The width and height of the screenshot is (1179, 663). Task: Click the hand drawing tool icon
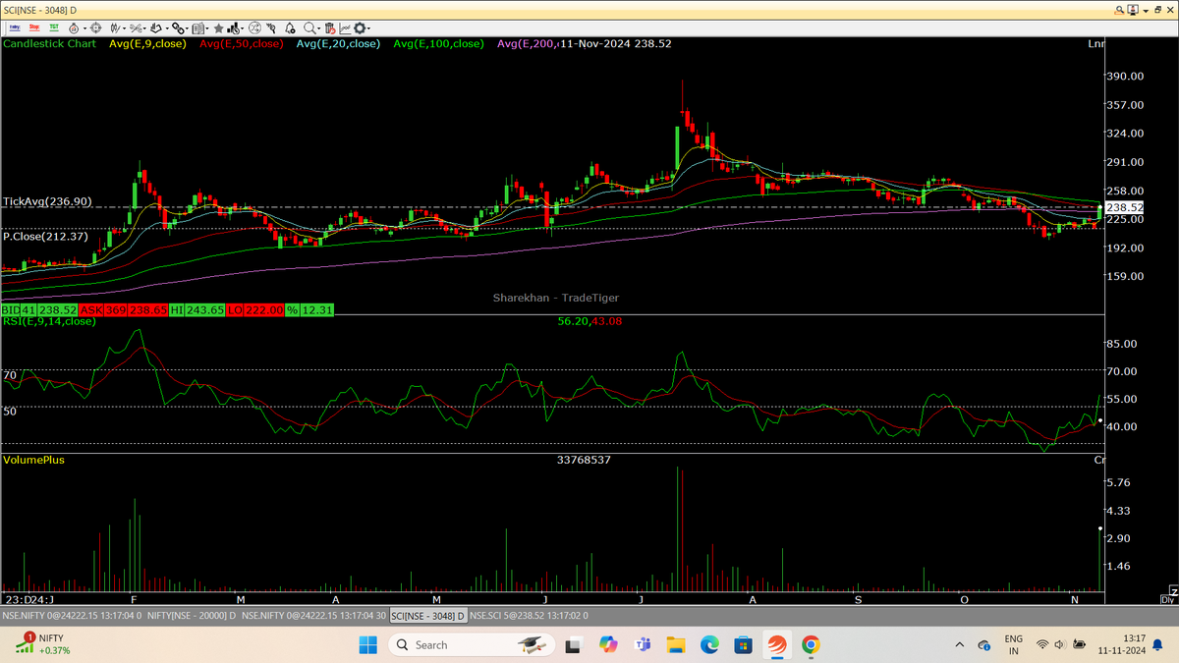[x=157, y=28]
